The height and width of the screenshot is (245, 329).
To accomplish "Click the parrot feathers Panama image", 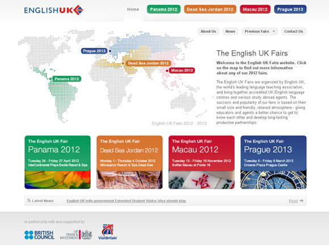I will [57, 180].
